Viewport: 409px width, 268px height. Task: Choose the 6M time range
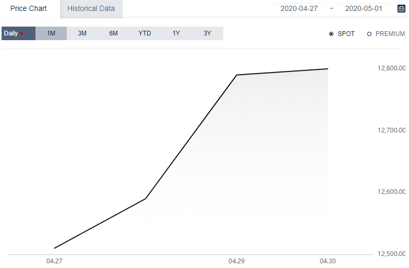click(x=114, y=33)
